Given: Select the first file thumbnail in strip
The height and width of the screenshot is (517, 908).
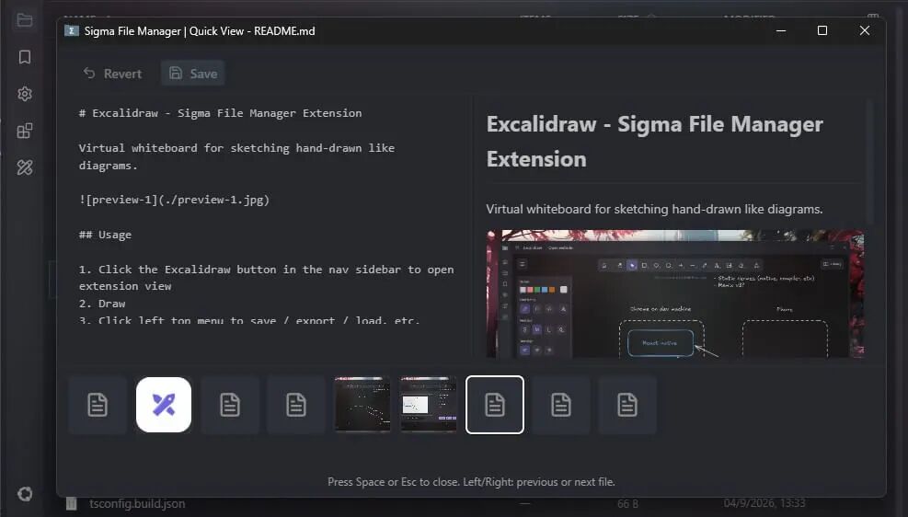Looking at the screenshot, I should [x=98, y=405].
